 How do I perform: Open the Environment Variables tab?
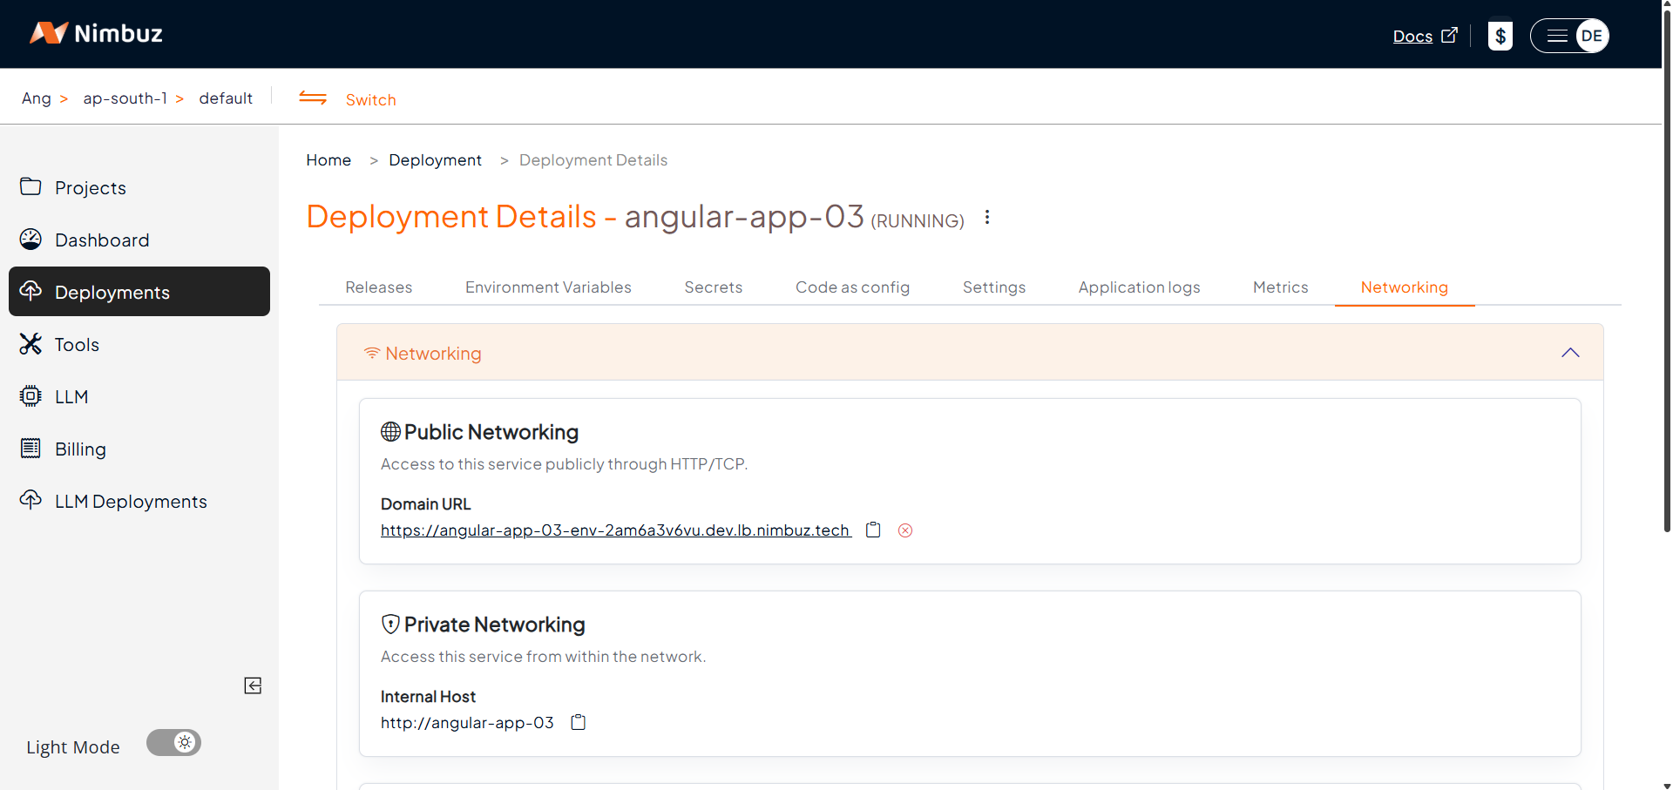(548, 287)
